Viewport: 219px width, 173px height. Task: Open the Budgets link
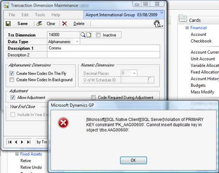coord(198,85)
